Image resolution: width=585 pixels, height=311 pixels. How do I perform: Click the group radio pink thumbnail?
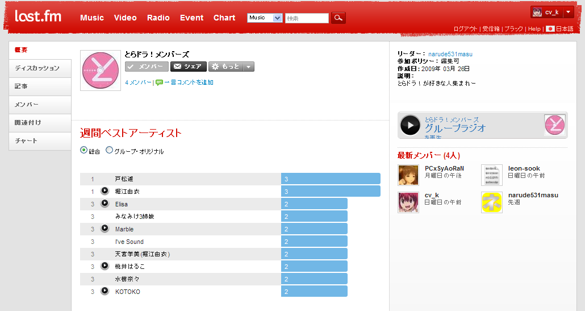point(555,125)
